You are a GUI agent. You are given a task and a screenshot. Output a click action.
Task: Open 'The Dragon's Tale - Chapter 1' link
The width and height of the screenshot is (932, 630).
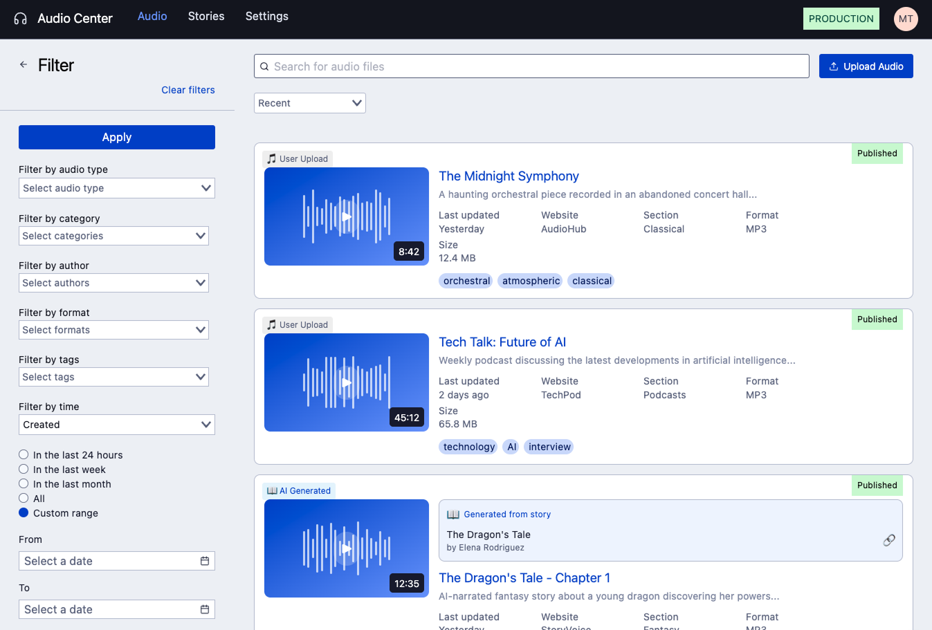tap(524, 578)
